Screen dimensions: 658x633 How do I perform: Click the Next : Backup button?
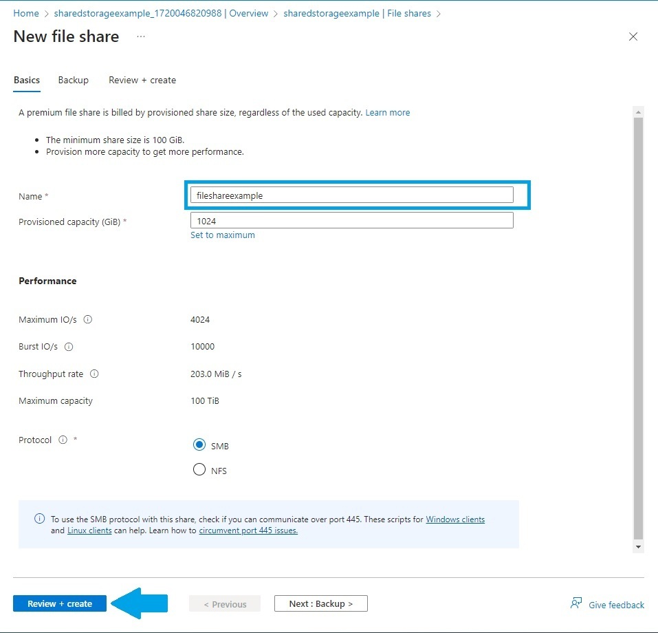tap(320, 603)
